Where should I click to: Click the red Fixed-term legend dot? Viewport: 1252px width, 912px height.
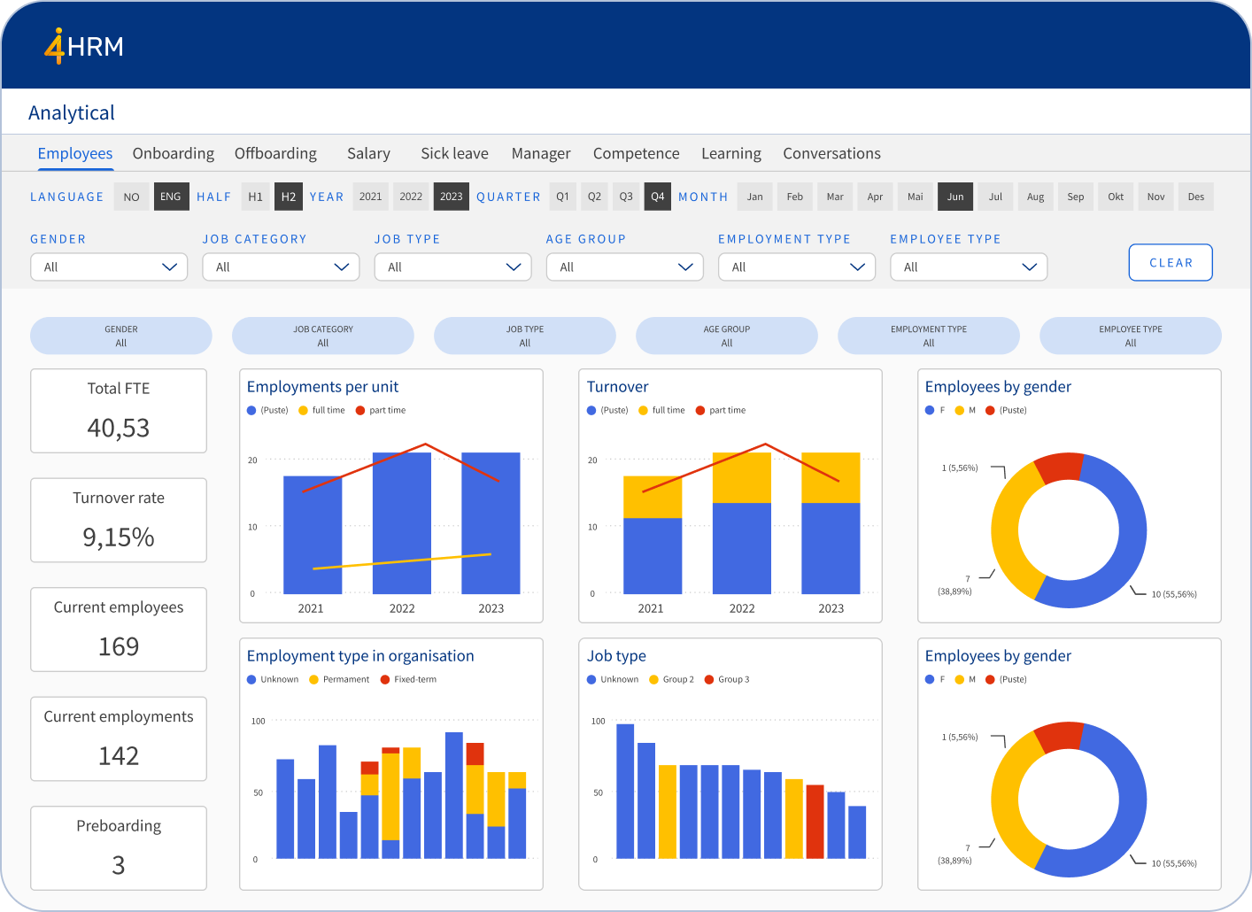click(x=385, y=680)
